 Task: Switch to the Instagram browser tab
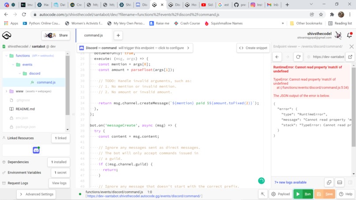click(256, 4)
